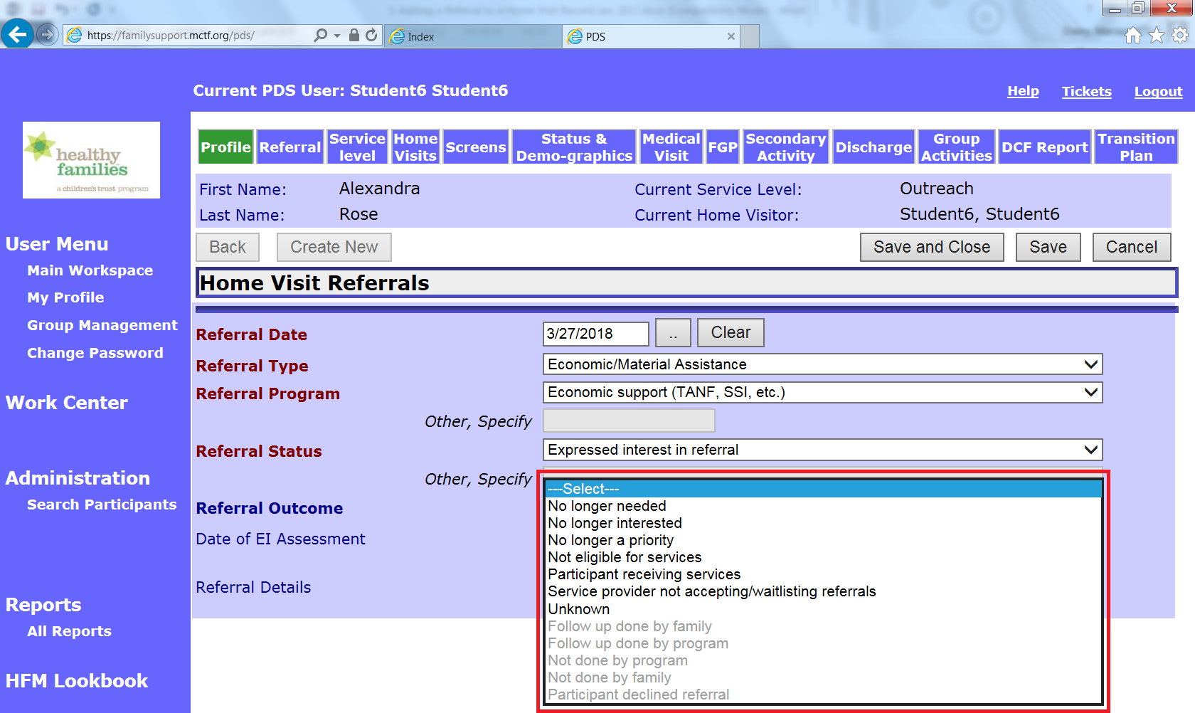The image size is (1195, 713).
Task: Select 'Not eligible for services' outcome
Action: [823, 557]
